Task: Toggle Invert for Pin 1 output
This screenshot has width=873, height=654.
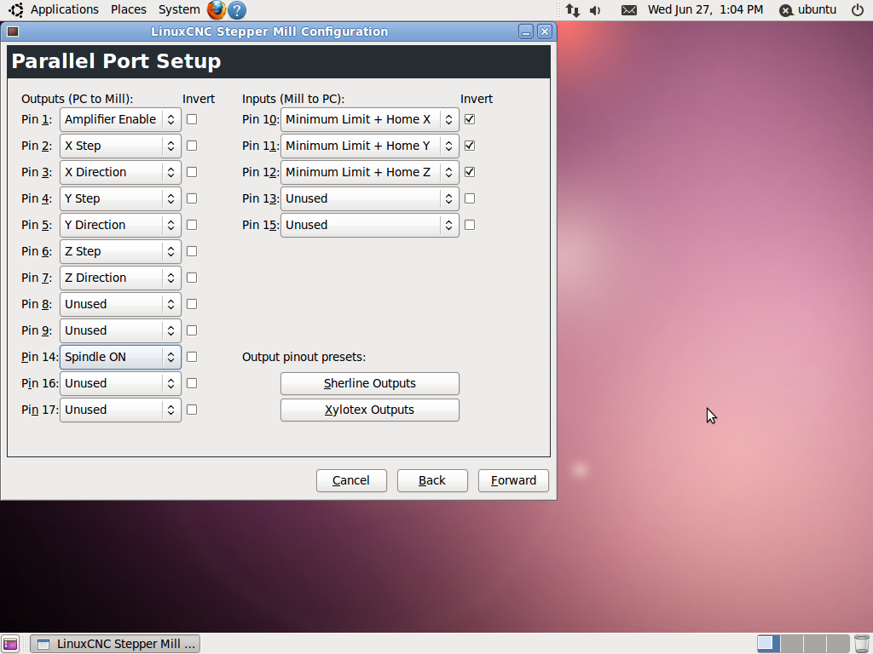Action: (x=192, y=119)
